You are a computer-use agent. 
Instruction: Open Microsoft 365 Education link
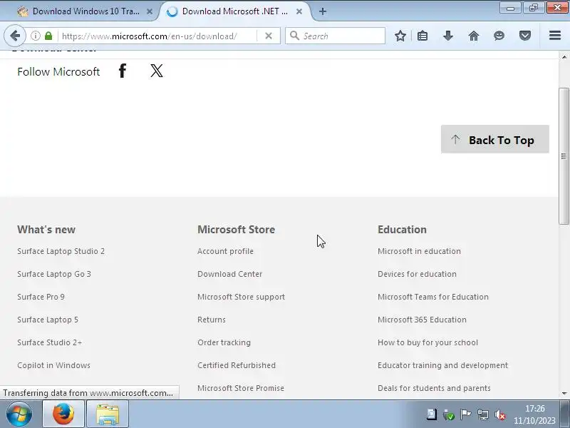point(422,320)
